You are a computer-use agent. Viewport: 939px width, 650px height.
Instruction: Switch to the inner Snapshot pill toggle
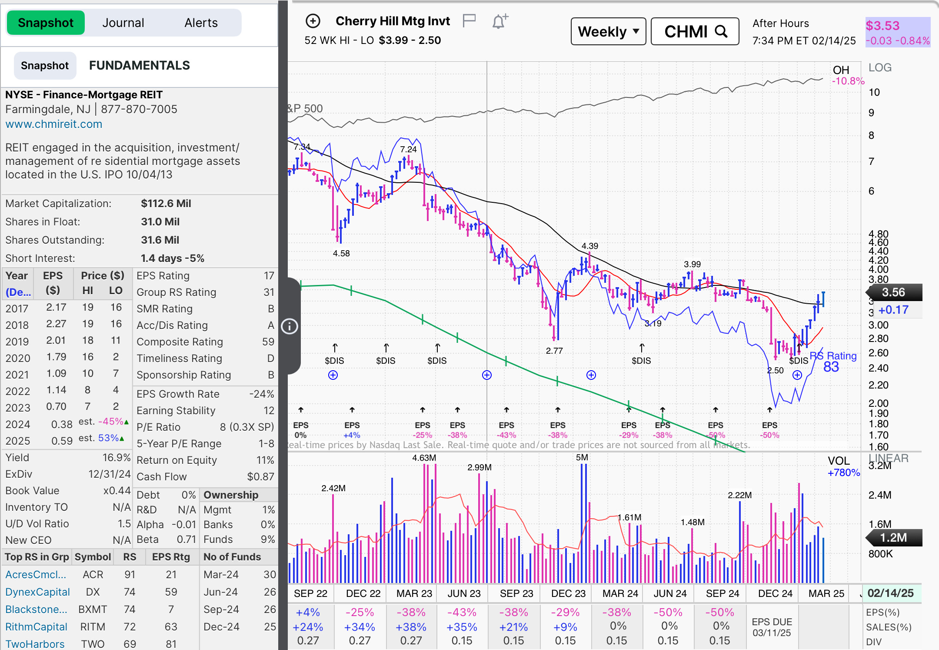[45, 66]
